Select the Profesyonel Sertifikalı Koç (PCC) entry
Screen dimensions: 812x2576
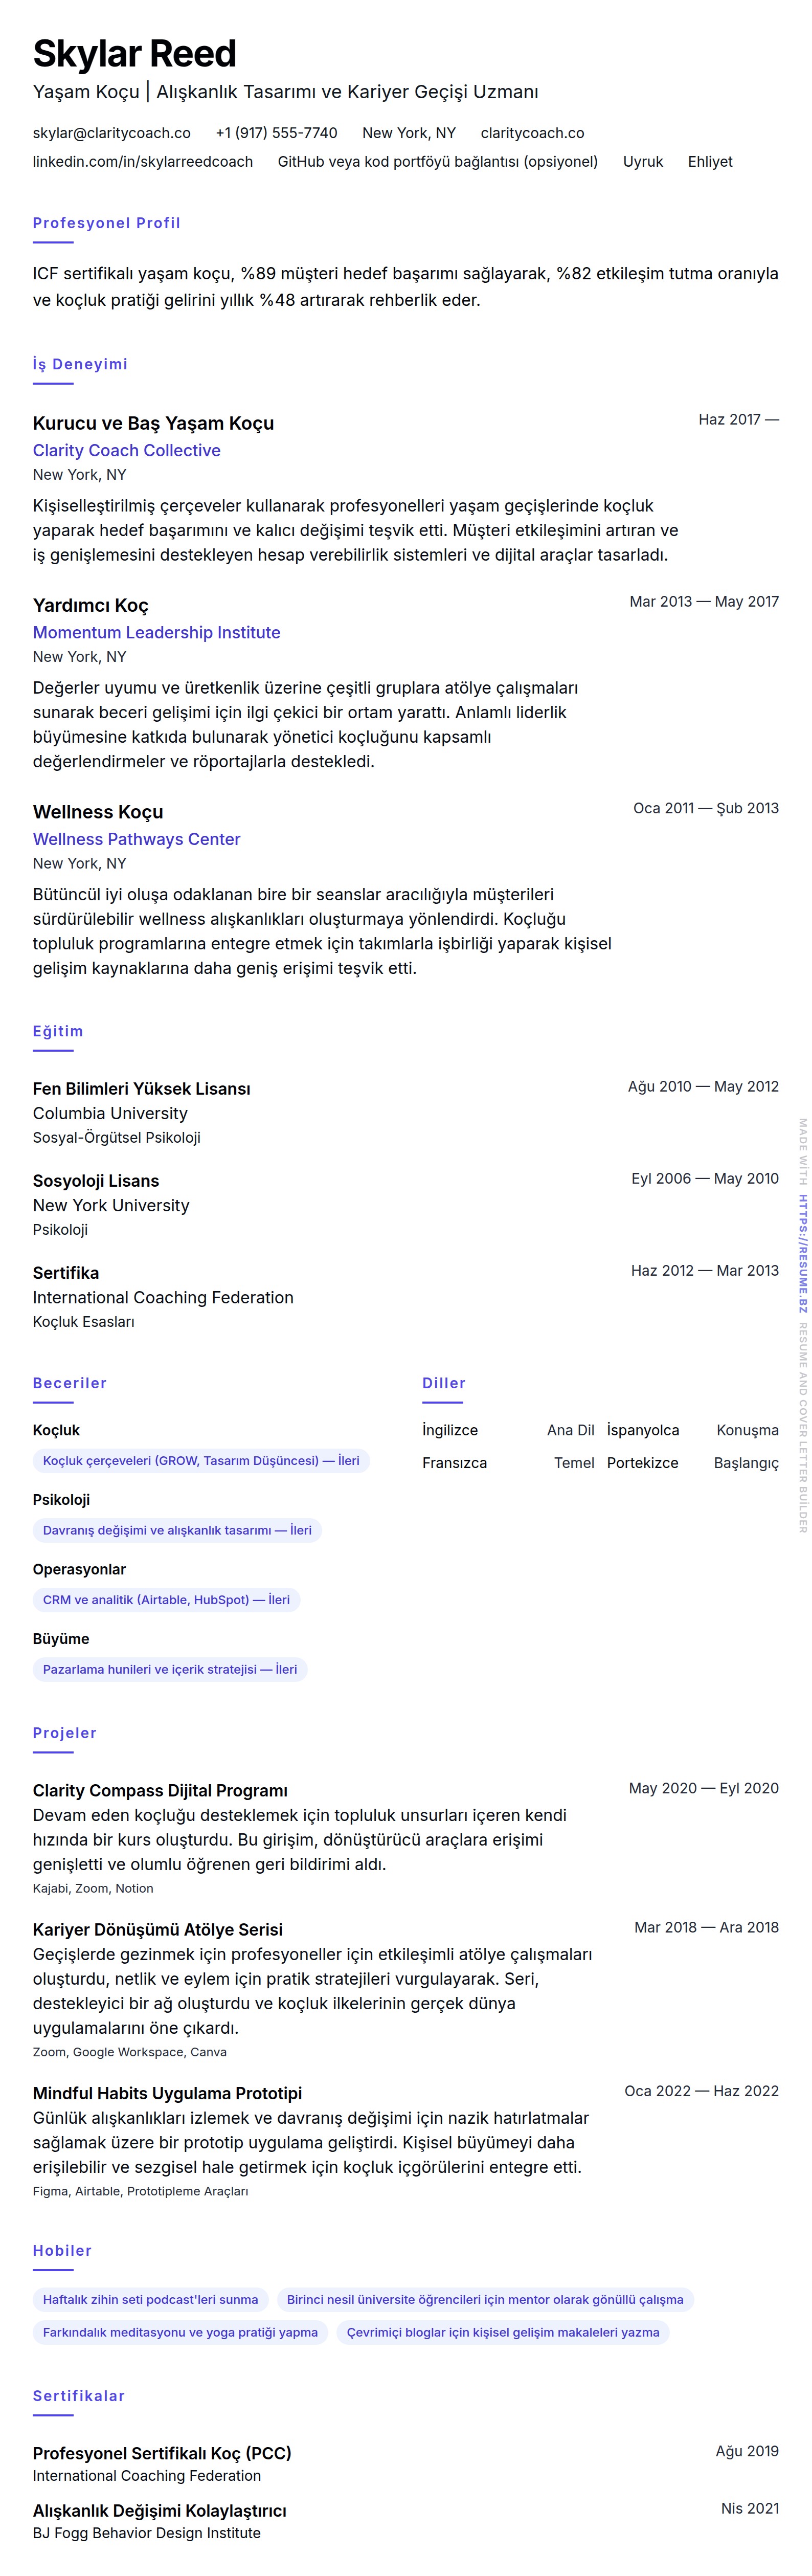pos(162,2454)
